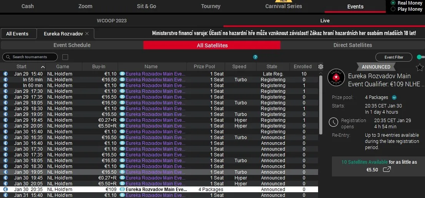Viewport: 425px width, 198px height.
Task: Select the Play Money radio button
Action: 393,9
